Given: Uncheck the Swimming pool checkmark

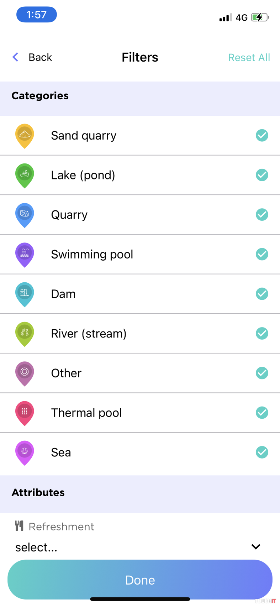Looking at the screenshot, I should click(x=262, y=254).
